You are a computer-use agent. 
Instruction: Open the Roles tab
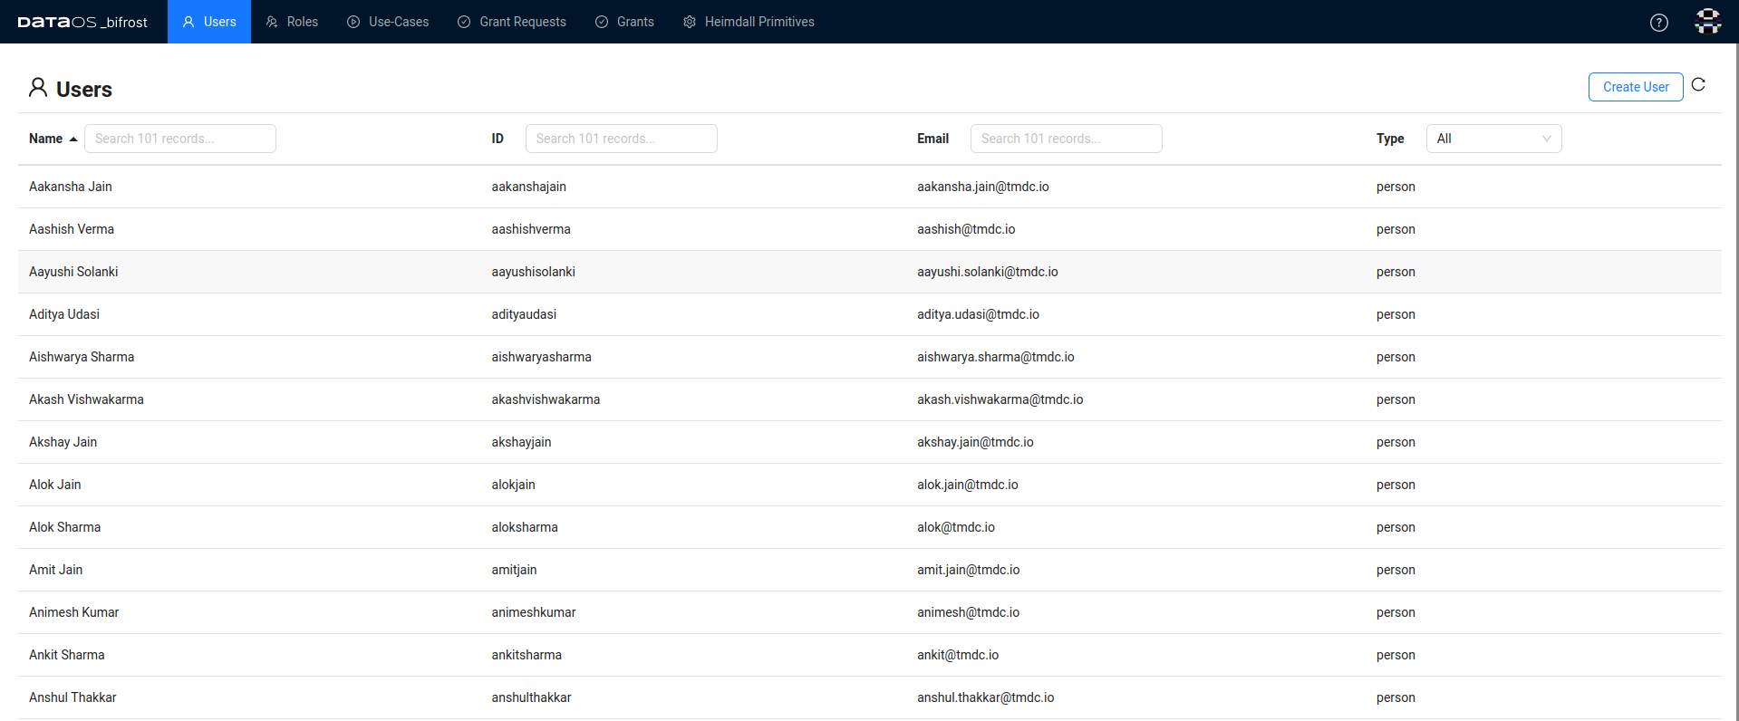coord(292,22)
